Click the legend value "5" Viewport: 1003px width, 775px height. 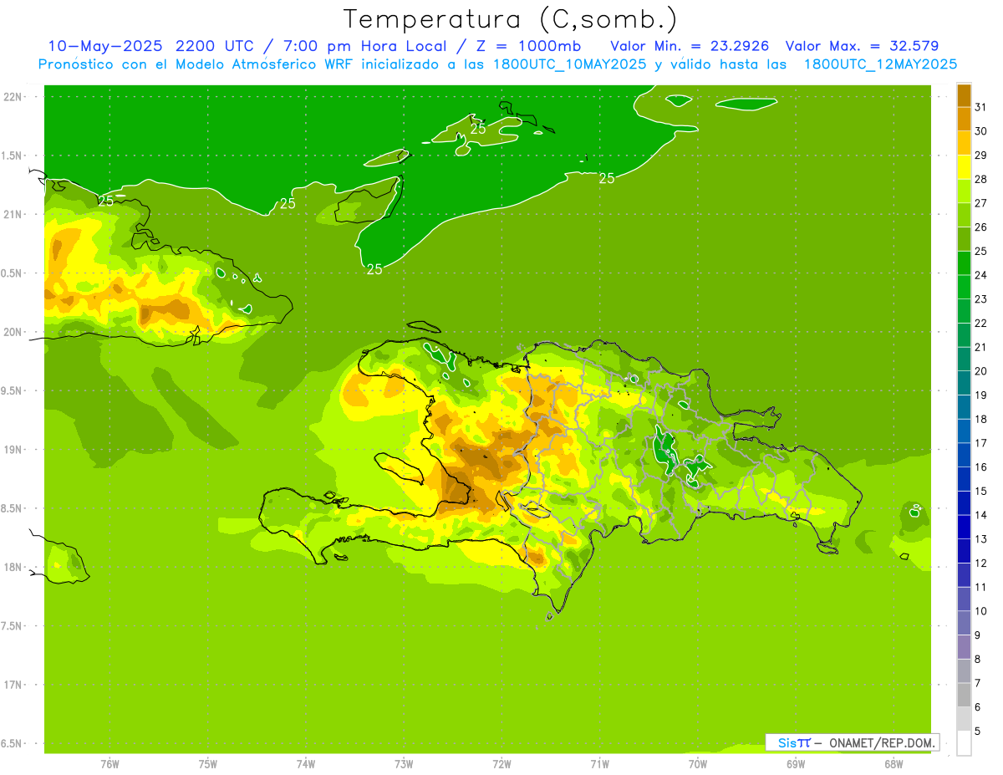pos(978,731)
